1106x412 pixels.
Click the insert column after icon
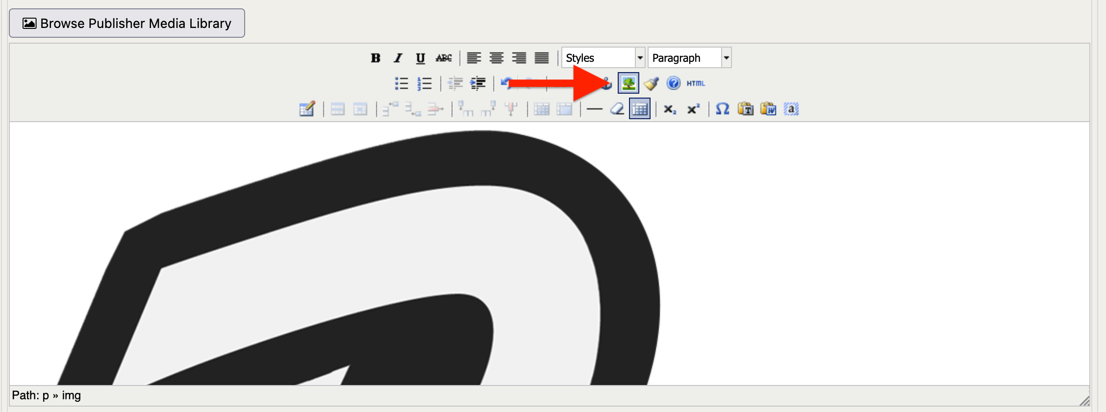pyautogui.click(x=489, y=109)
